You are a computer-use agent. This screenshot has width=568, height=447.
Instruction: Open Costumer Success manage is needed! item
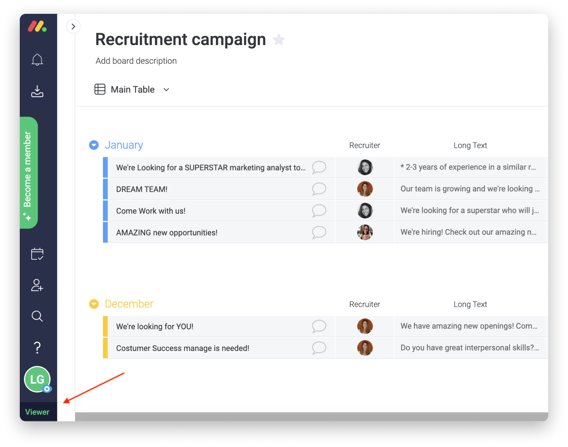click(x=183, y=348)
